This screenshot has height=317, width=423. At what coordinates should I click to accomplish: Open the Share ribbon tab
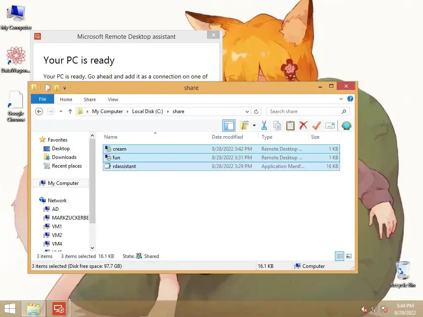point(90,99)
